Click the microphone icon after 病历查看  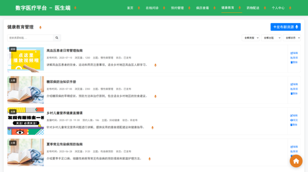coord(214,8)
